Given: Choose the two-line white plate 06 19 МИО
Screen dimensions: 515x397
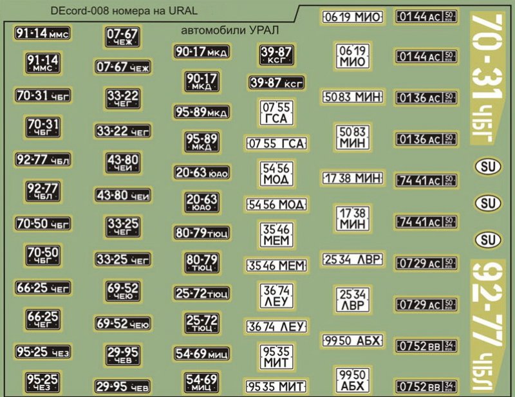Looking at the screenshot, I should coord(352,56).
